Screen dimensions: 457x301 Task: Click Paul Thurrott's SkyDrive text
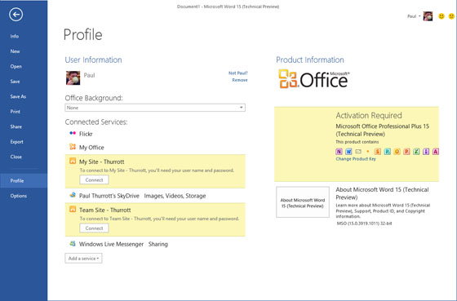click(109, 196)
